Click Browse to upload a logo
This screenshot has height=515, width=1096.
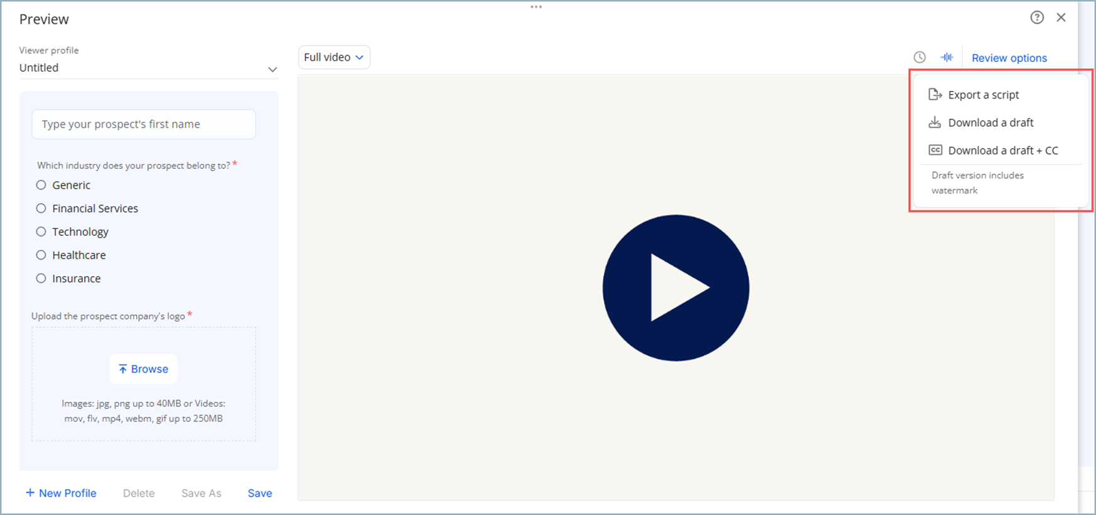143,369
